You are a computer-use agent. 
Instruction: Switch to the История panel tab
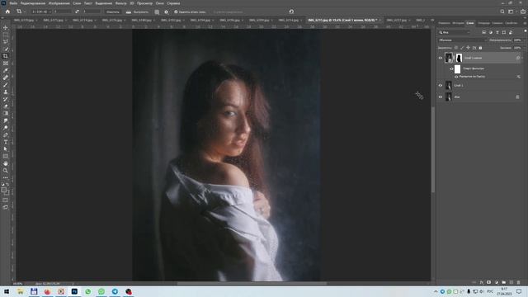pyautogui.click(x=458, y=23)
